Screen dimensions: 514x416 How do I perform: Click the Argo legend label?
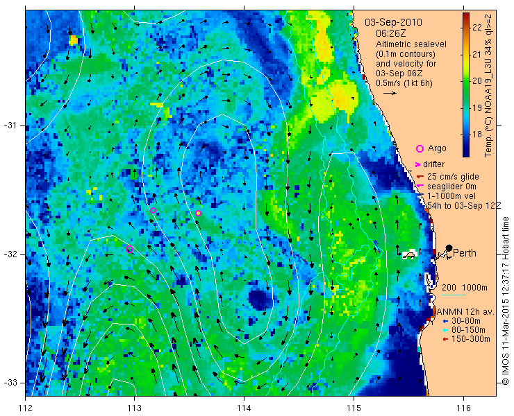coord(437,148)
